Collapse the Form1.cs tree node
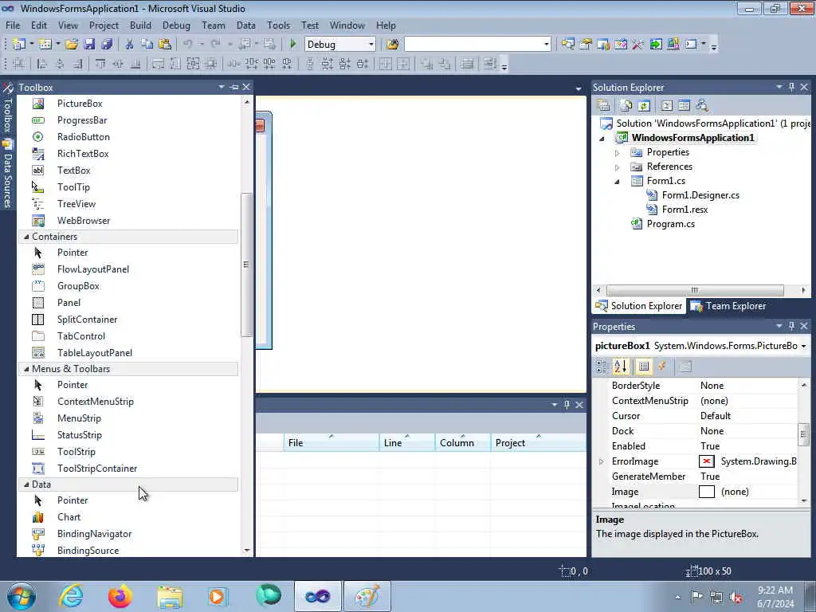Image resolution: width=816 pixels, height=612 pixels. pos(618,182)
